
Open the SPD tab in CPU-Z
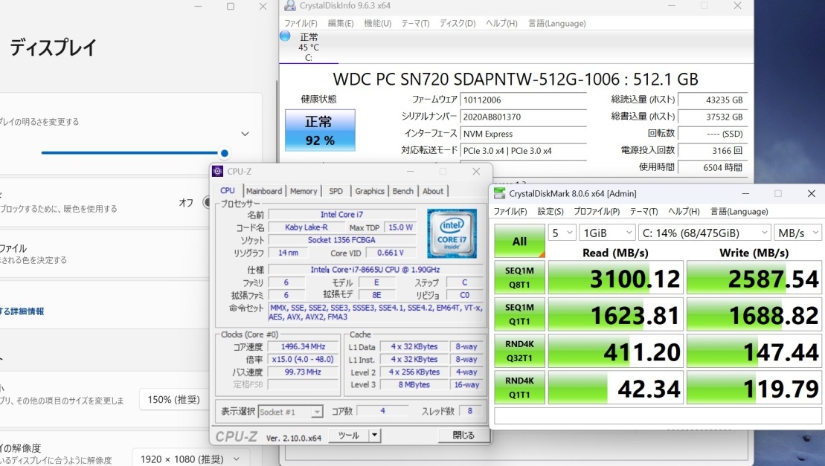click(336, 191)
